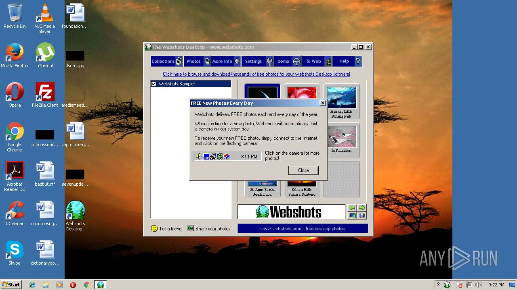Open the More Info toolbar button

226,61
